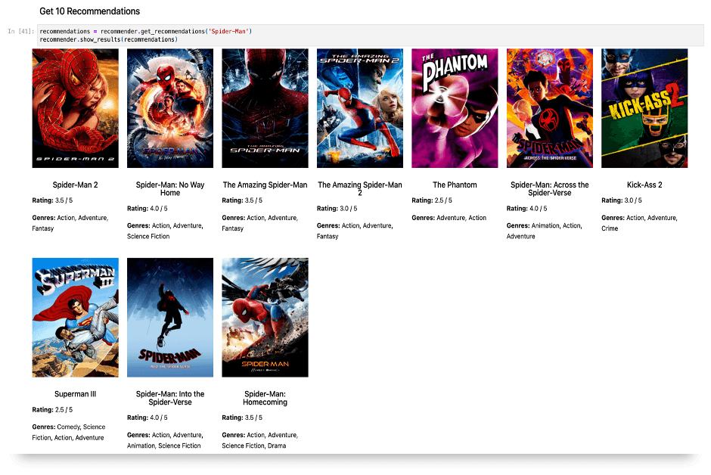Click The Phantom title below poster

tap(455, 185)
